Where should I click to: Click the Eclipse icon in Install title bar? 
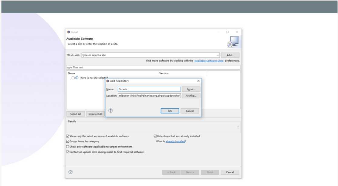(69, 32)
